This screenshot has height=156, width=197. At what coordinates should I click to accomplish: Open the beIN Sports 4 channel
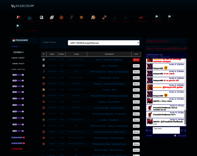[x=18, y=92]
